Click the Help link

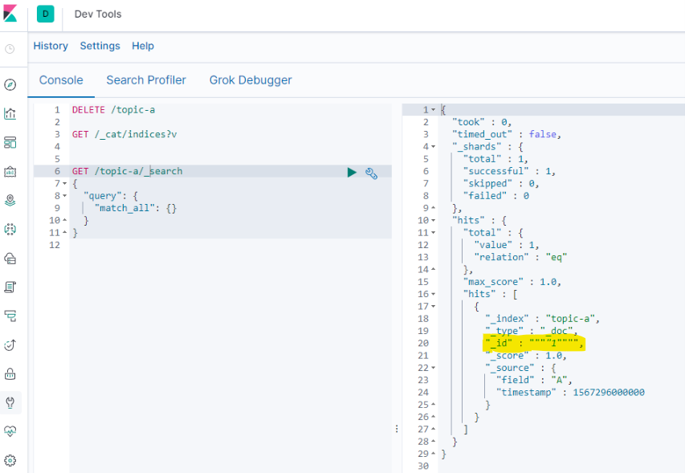pyautogui.click(x=143, y=46)
